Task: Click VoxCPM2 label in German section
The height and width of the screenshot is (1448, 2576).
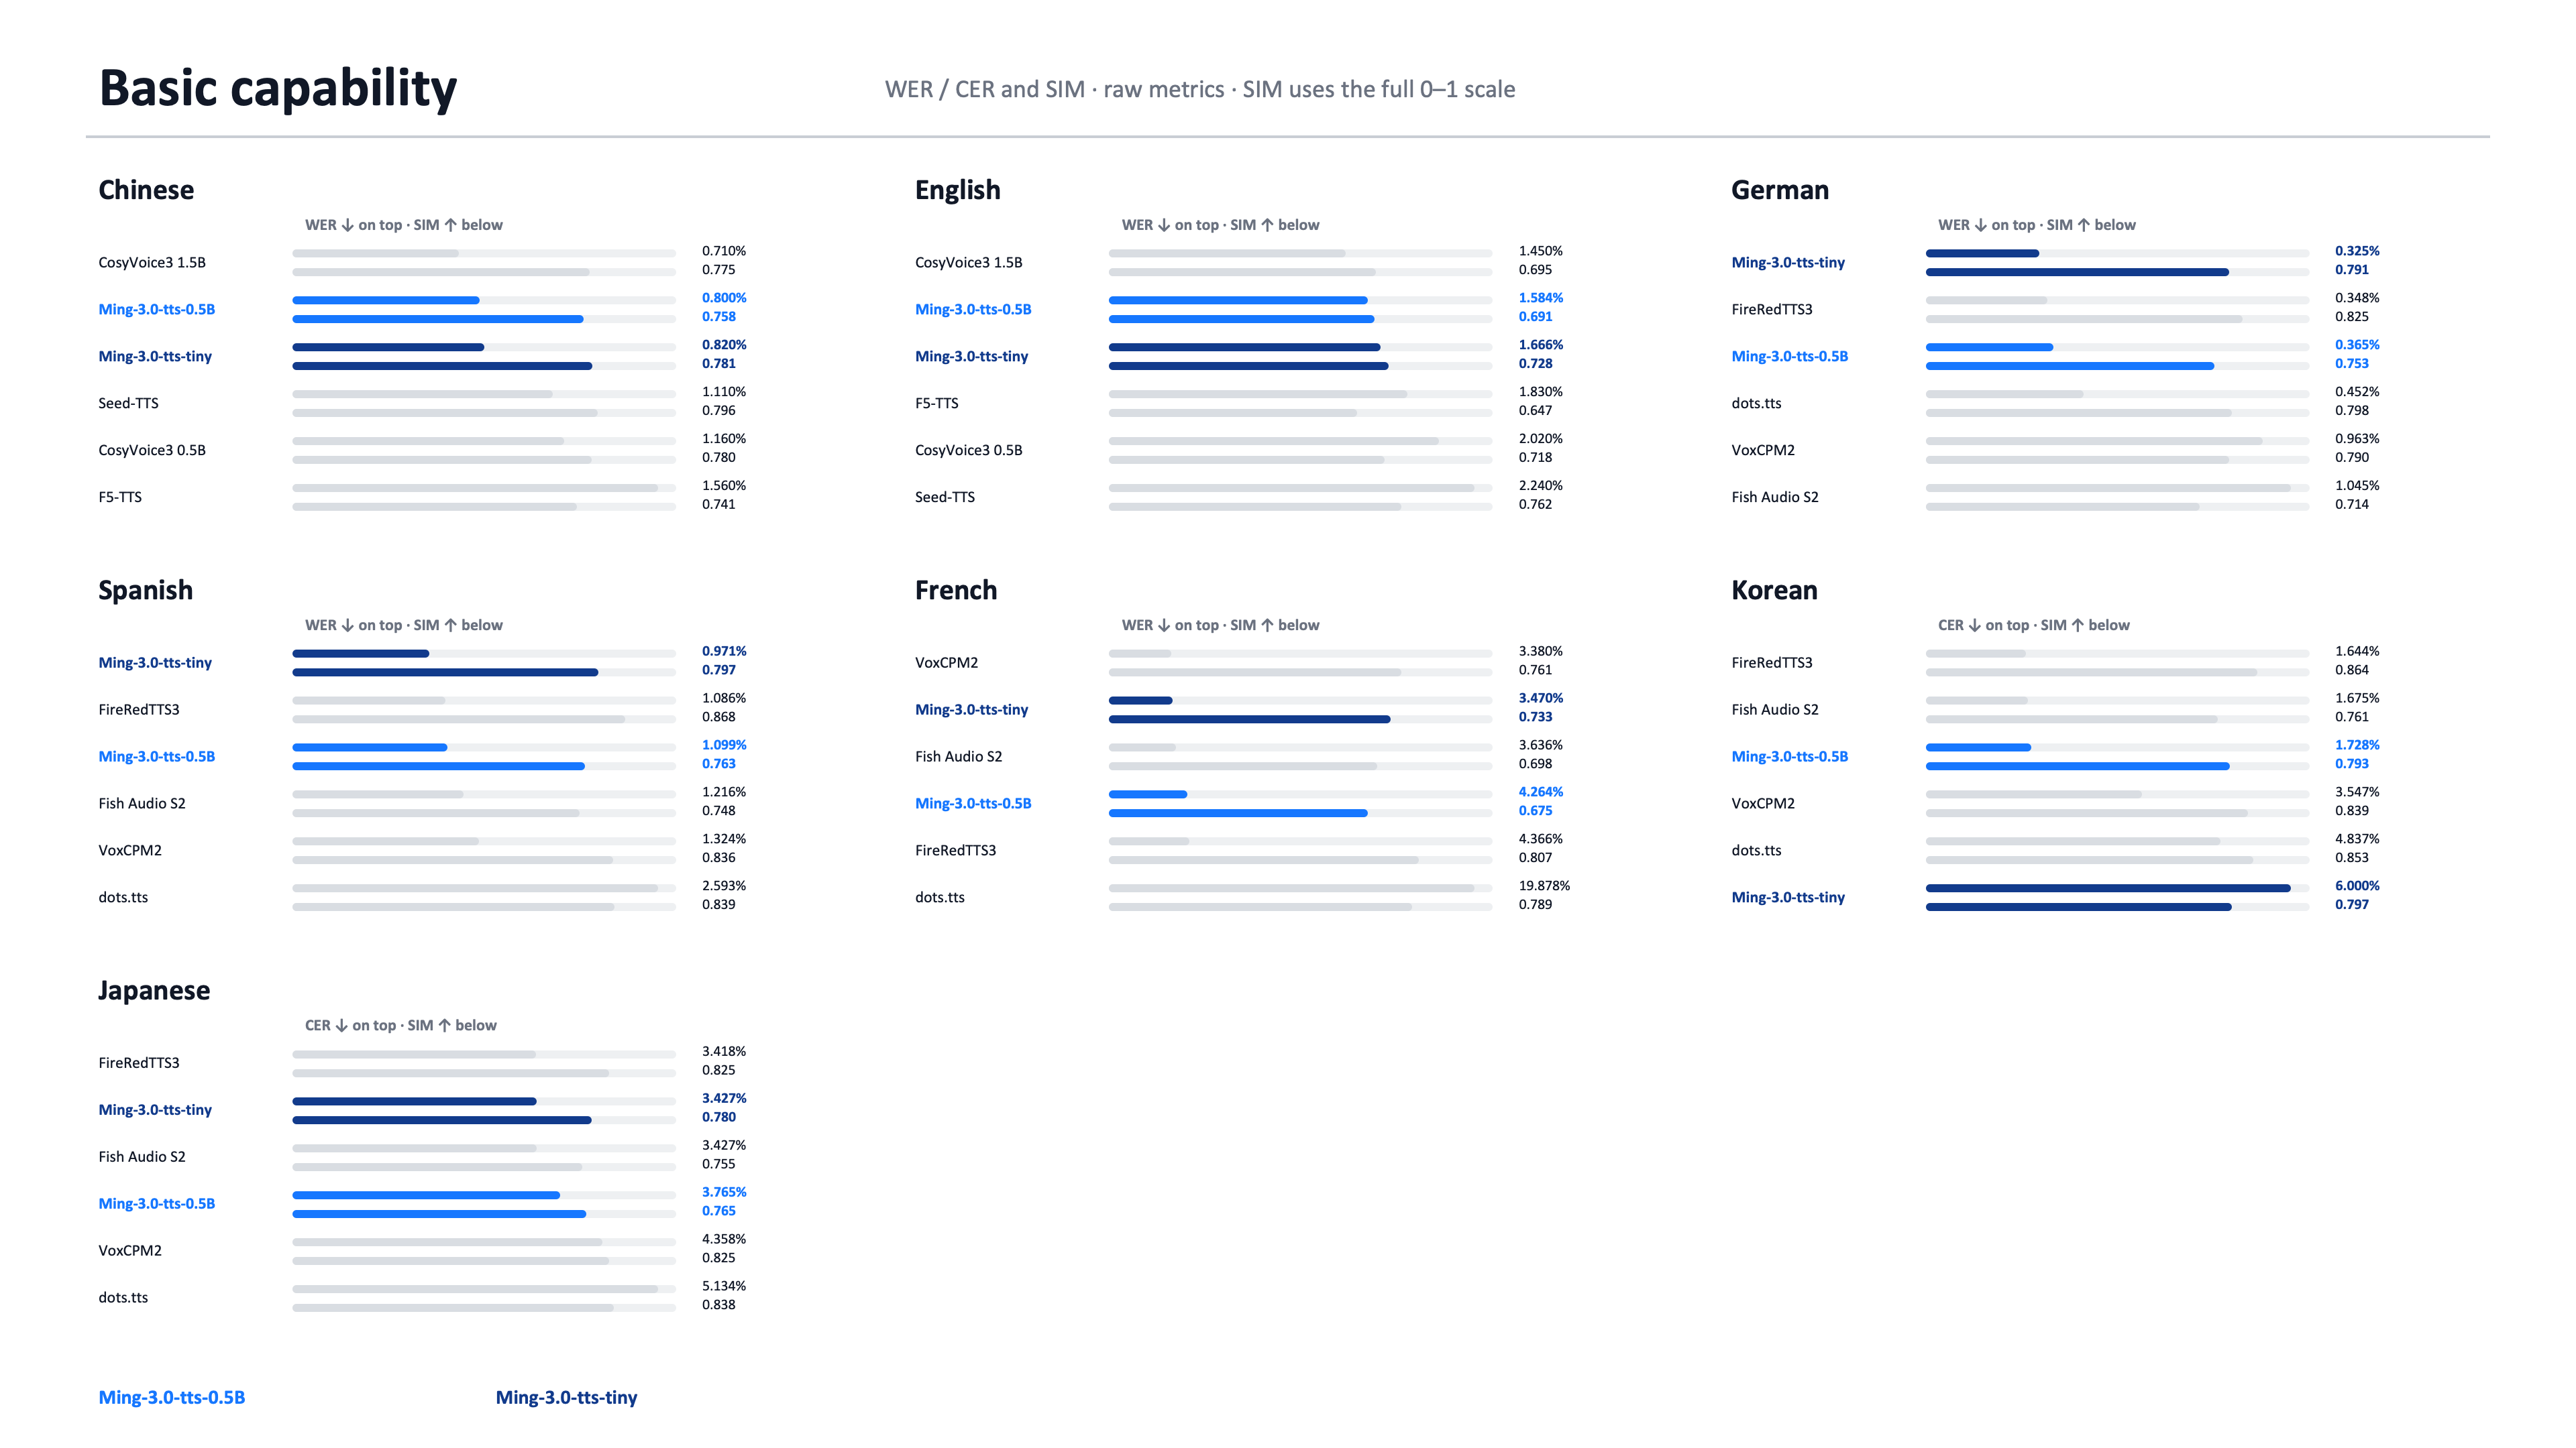Action: point(1762,450)
